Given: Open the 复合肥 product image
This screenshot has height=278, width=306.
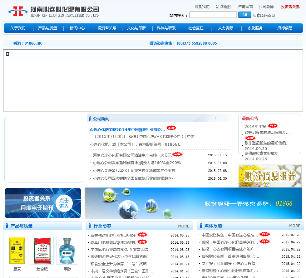Looking at the screenshot, I should point(42,251).
